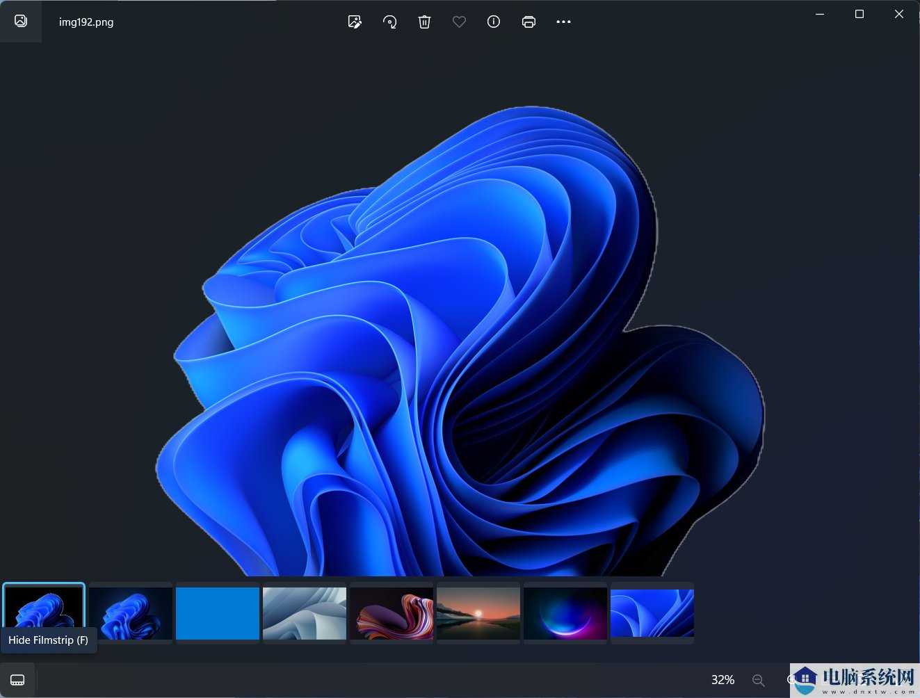Select the first blue bloom thumbnail

pos(44,613)
